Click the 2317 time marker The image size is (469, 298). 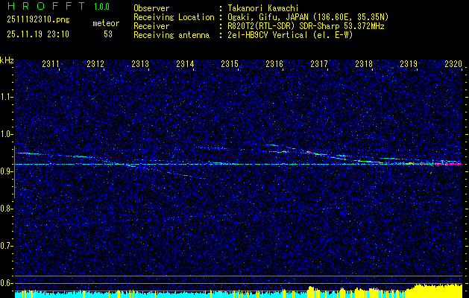(x=319, y=64)
